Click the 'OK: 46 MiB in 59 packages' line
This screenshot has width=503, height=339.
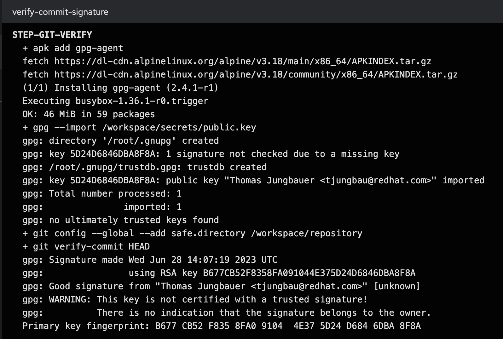pyautogui.click(x=89, y=114)
